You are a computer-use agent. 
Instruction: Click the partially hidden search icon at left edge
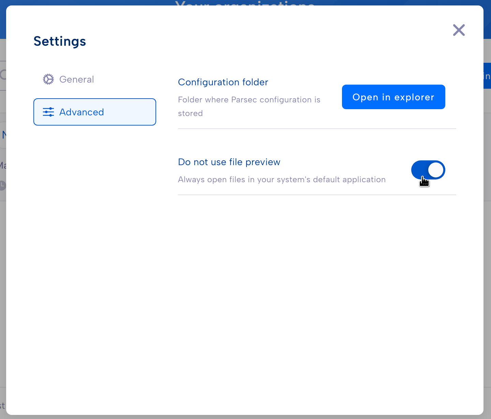coord(3,75)
